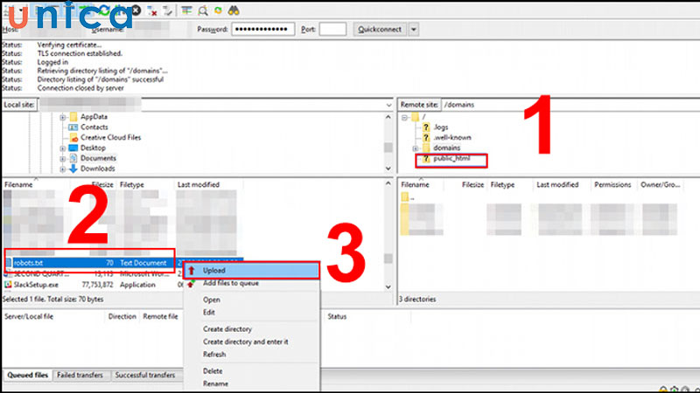The width and height of the screenshot is (700, 393).
Task: Click the AppData folder icon in local tree
Action: [73, 117]
